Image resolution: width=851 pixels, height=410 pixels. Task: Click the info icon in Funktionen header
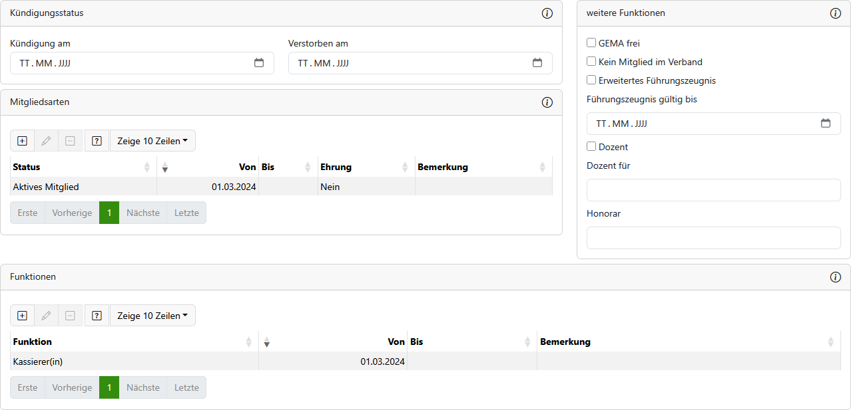click(836, 277)
